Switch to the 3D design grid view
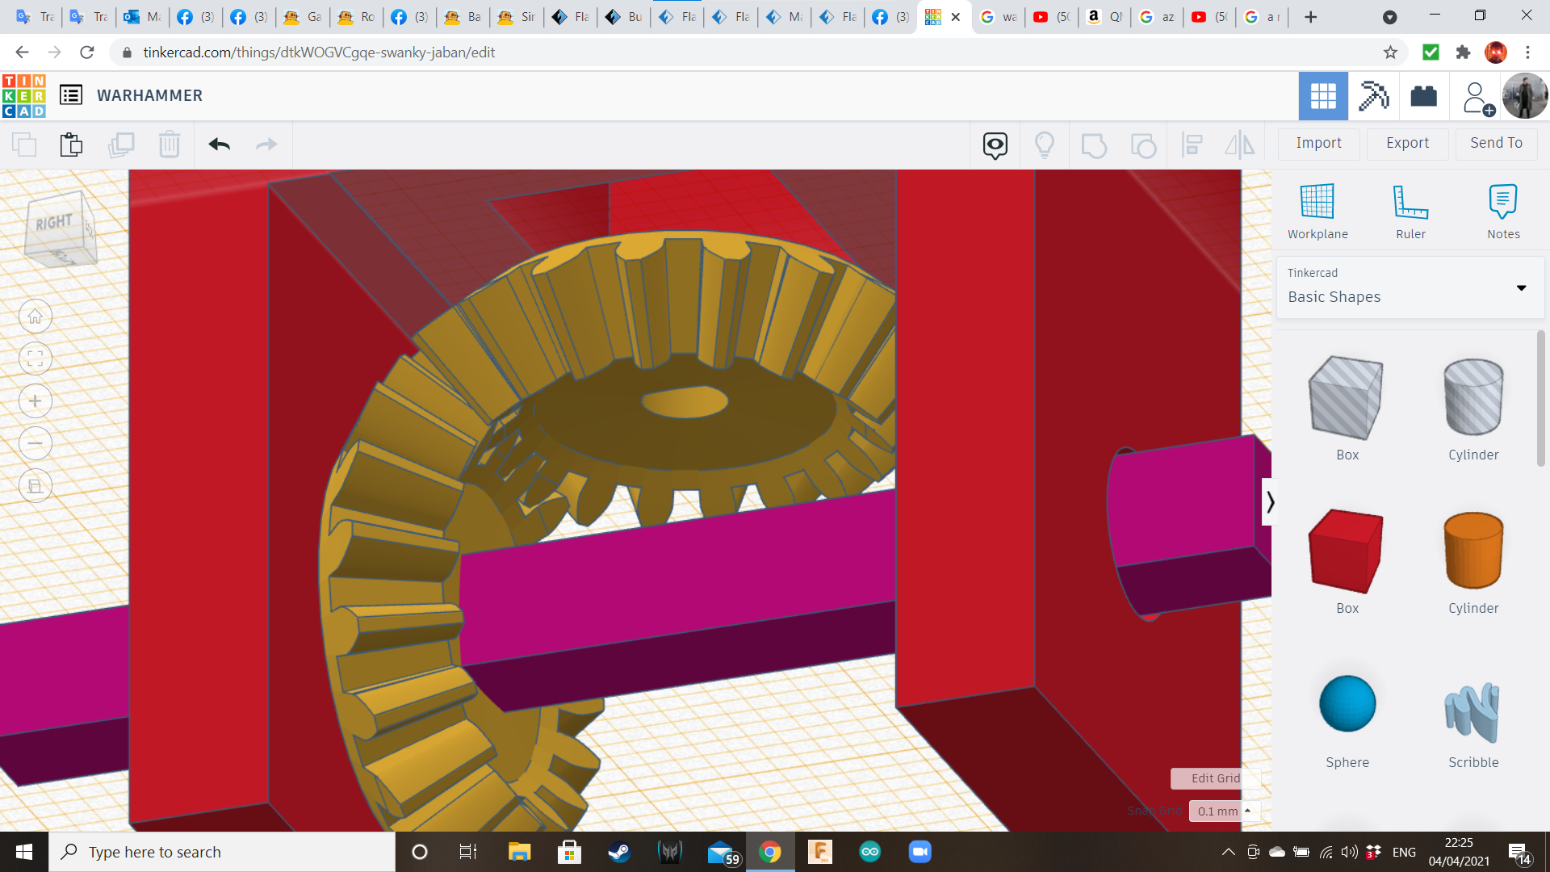The image size is (1550, 872). tap(1322, 96)
